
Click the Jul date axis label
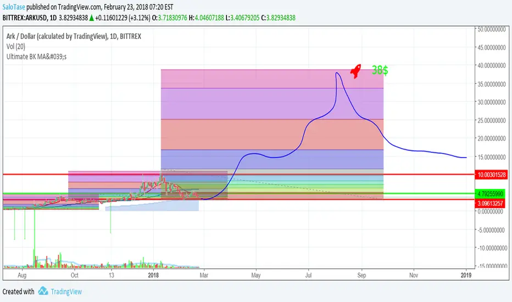click(309, 275)
